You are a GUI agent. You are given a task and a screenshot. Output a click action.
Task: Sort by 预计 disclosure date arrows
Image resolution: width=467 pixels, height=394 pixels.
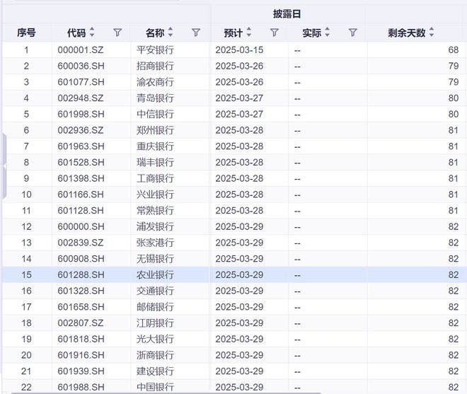point(249,32)
